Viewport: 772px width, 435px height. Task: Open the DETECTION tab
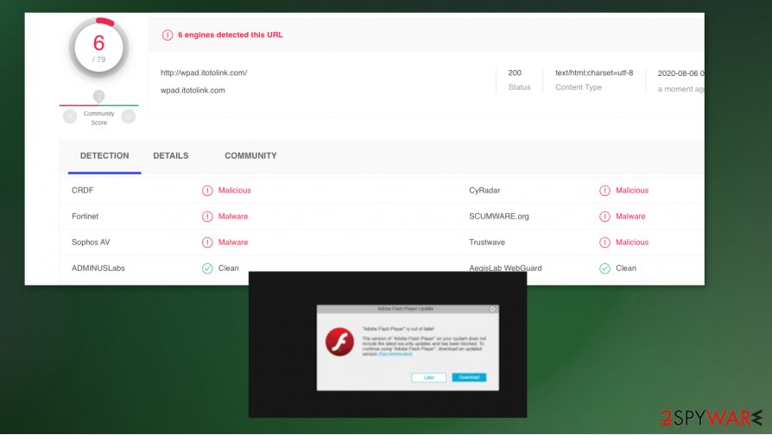click(x=104, y=155)
